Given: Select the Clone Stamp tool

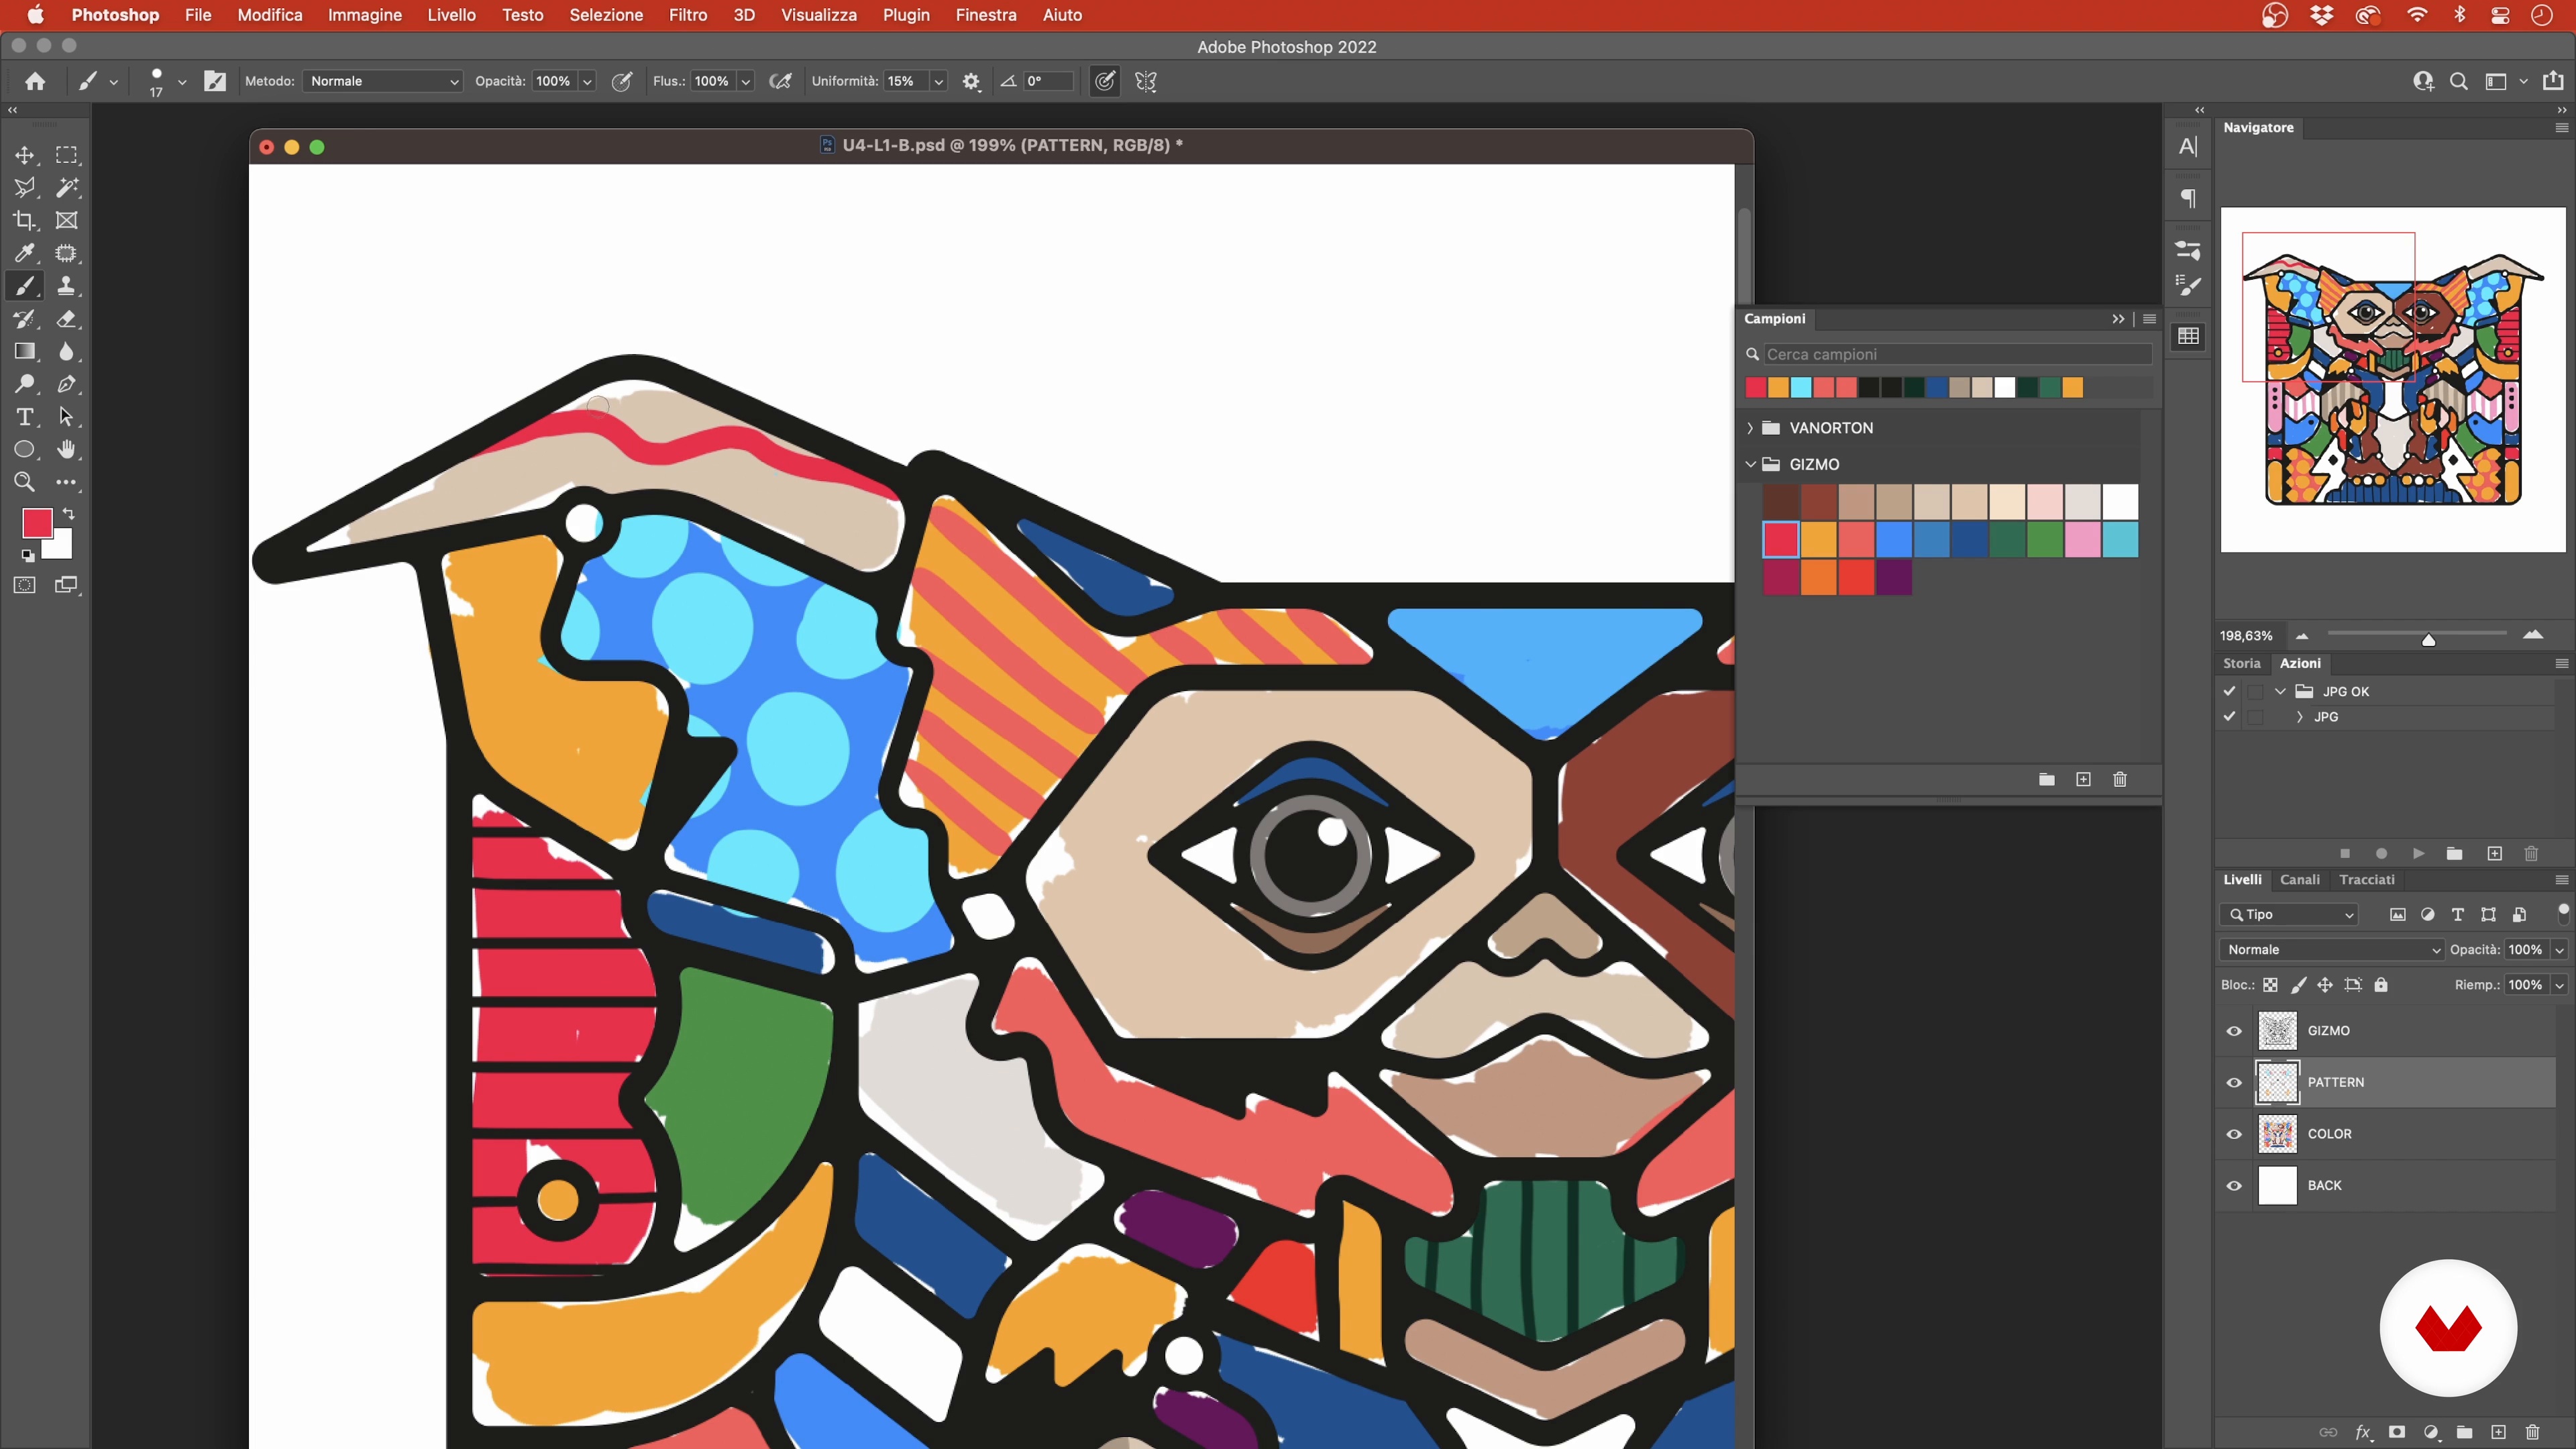Looking at the screenshot, I should tap(66, 286).
